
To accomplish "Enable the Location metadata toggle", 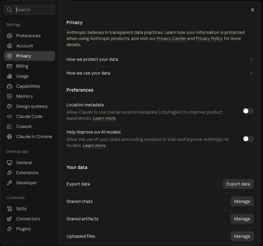I will pyautogui.click(x=248, y=111).
